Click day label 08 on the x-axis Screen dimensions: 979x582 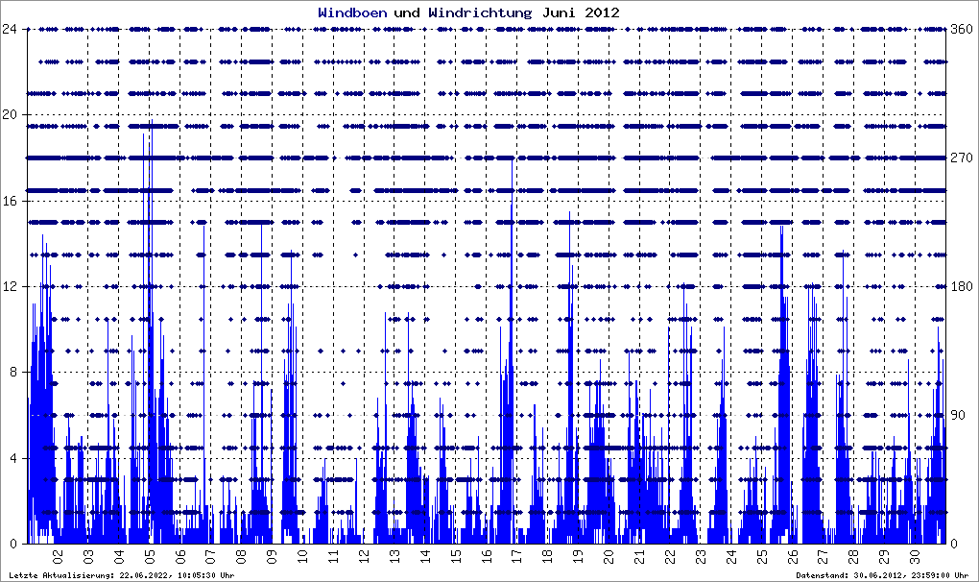[241, 556]
